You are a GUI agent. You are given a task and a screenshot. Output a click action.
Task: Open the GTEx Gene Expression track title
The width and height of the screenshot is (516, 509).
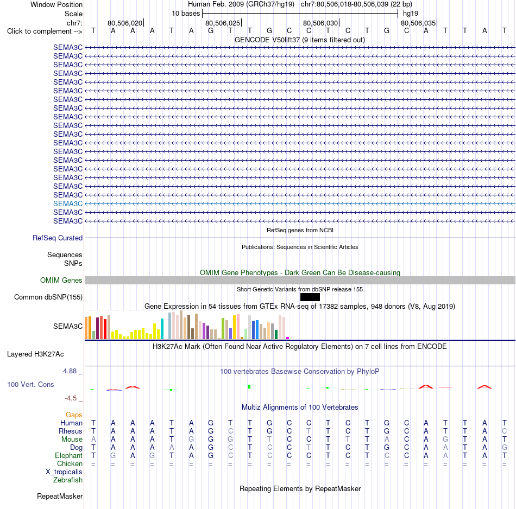300,306
